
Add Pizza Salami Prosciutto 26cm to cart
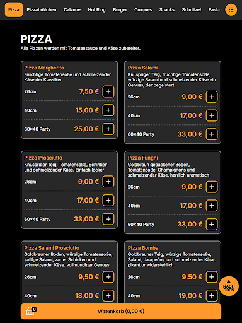pyautogui.click(x=108, y=277)
